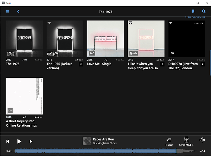Open The 1975 (Deluxe Version) album cover
This screenshot has height=156, width=211.
pyautogui.click(x=65, y=39)
